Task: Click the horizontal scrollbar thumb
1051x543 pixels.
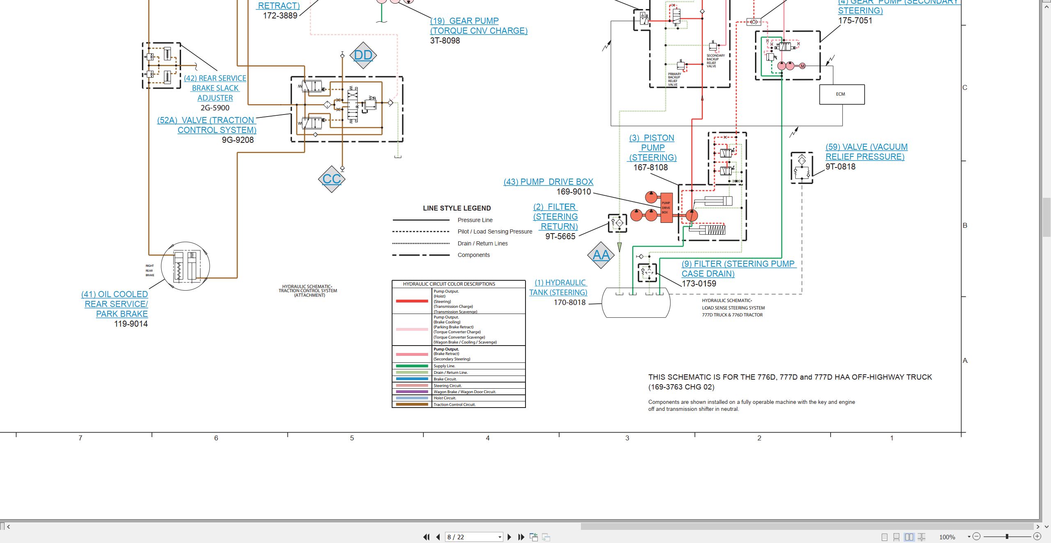Action: [x=807, y=527]
